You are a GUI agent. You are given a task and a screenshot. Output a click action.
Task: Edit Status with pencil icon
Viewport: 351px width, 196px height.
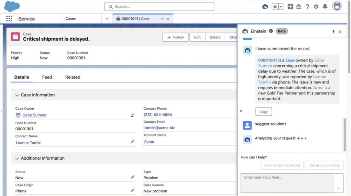133,177
